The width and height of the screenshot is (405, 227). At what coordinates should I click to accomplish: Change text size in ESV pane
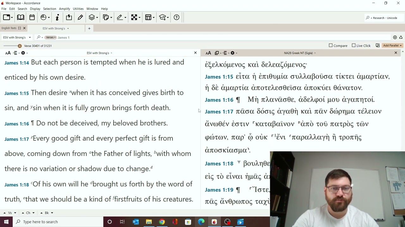(x=8, y=53)
